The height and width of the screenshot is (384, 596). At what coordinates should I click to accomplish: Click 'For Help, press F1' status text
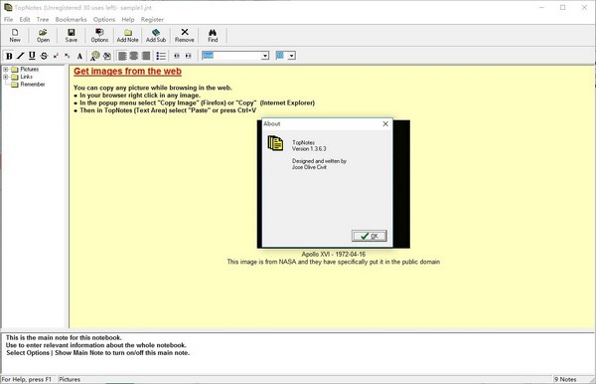26,379
